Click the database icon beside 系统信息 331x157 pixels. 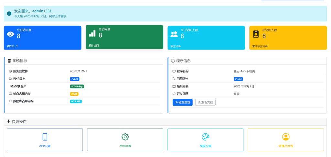coord(9,61)
